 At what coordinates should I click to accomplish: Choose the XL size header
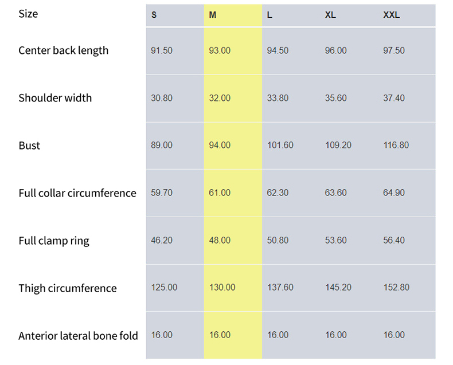tap(330, 15)
